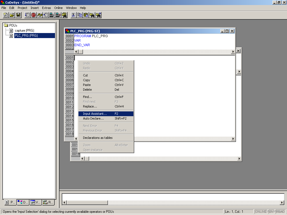Image resolution: width=287 pixels, height=215 pixels.
Task: Open the Edit menu
Action: [x=12, y=8]
